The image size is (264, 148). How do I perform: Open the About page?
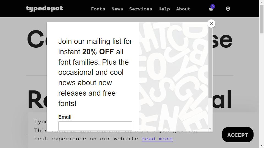tap(183, 9)
